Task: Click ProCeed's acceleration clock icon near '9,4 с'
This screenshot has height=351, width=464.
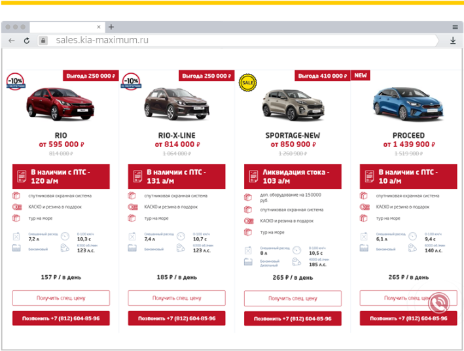Action: point(412,237)
